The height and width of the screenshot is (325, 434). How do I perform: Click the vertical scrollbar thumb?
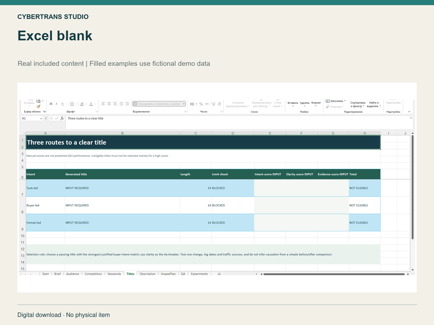(413, 187)
